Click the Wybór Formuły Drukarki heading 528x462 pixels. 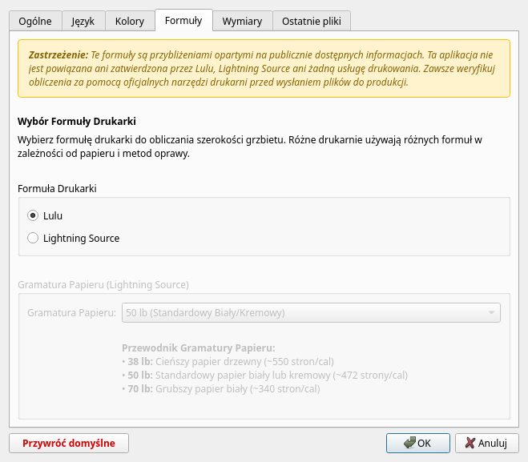77,122
